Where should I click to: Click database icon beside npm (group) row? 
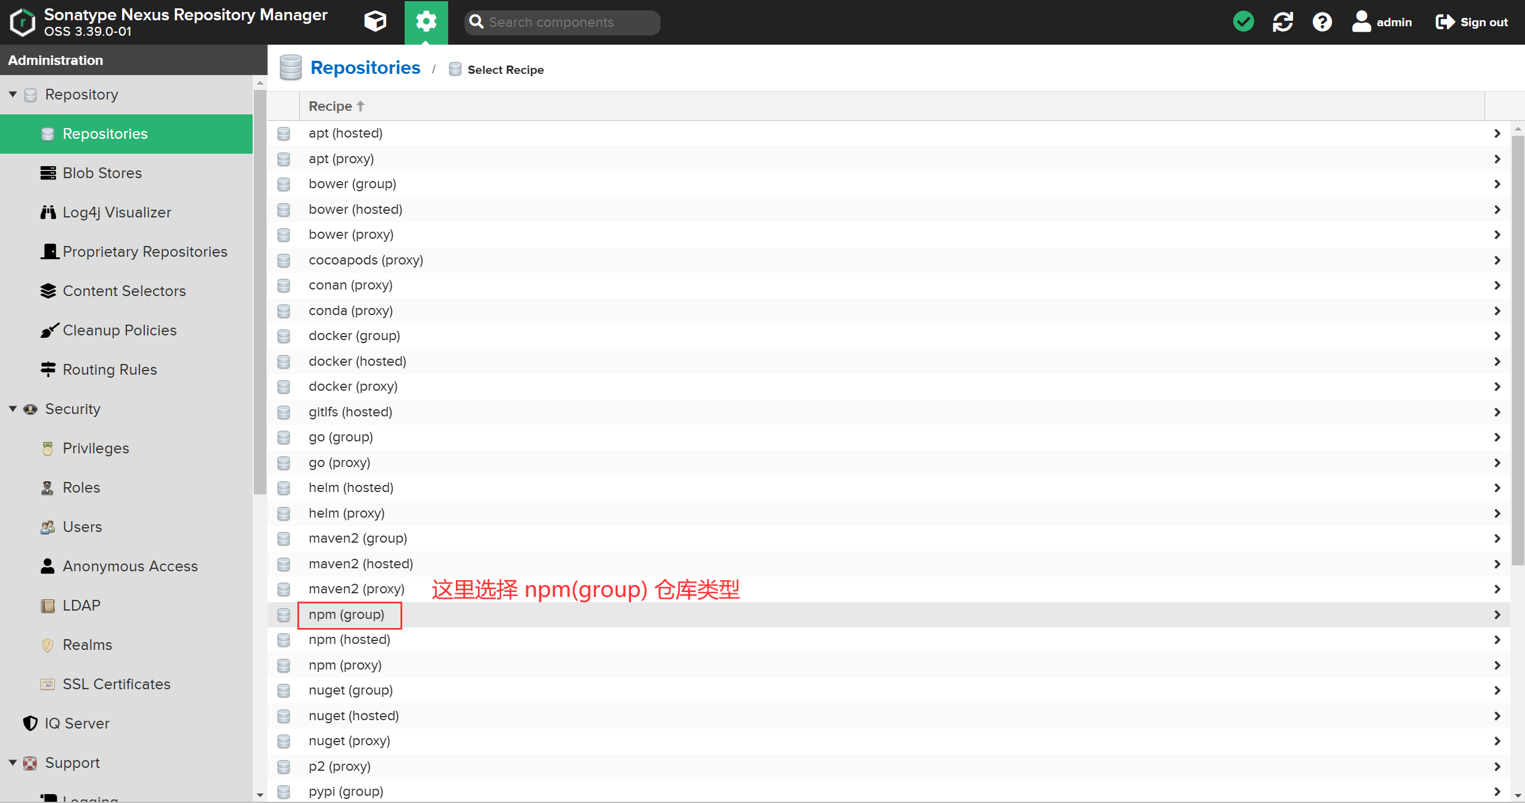[x=284, y=615]
